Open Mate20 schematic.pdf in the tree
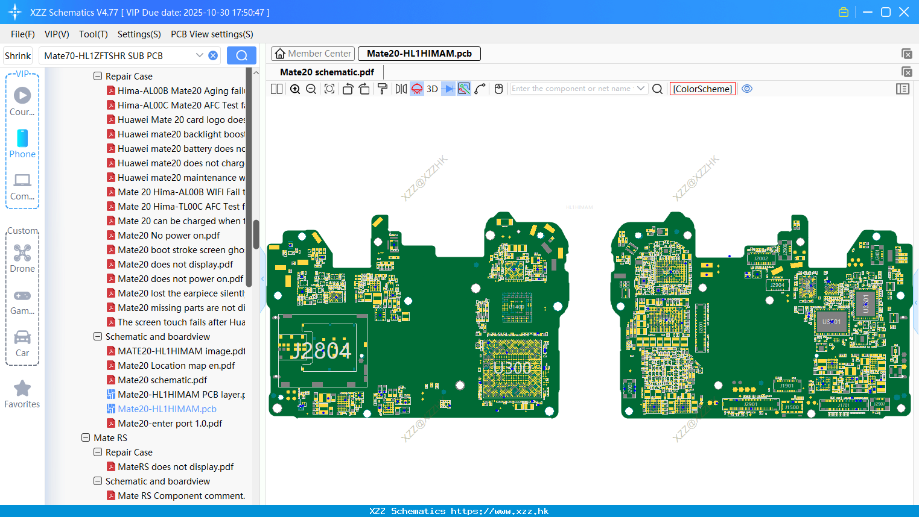The height and width of the screenshot is (517, 919). click(162, 380)
